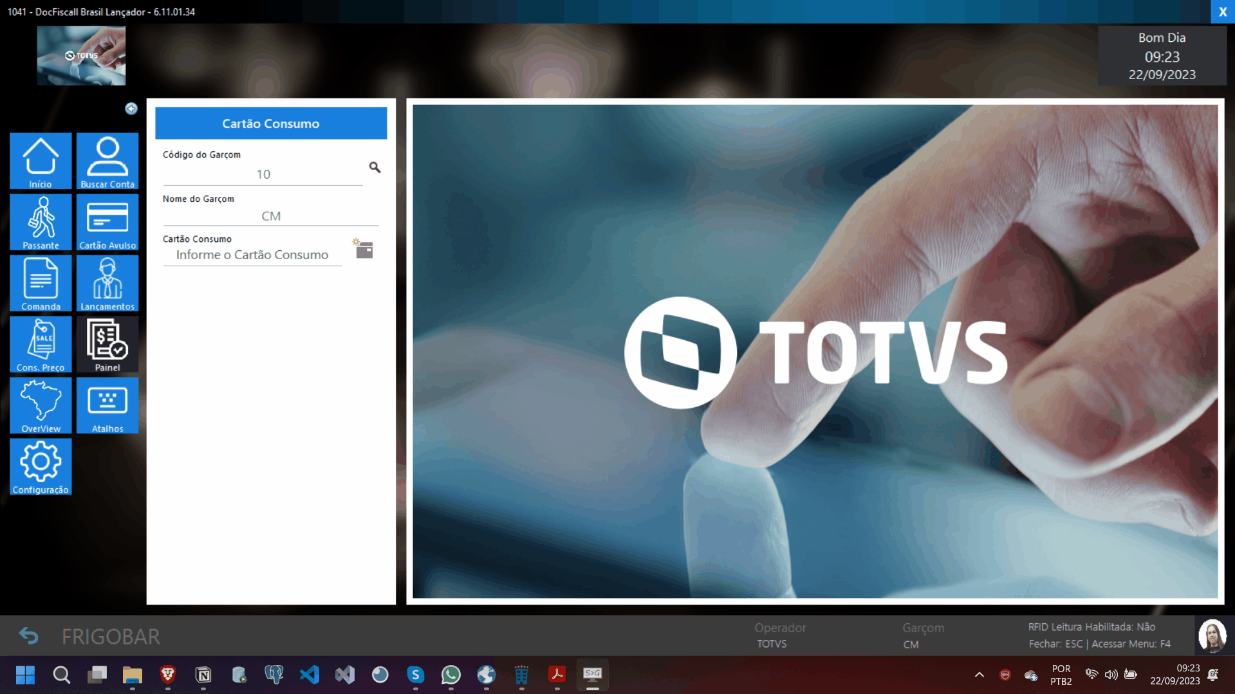The width and height of the screenshot is (1235, 694).
Task: Open the notification center icon
Action: pyautogui.click(x=1213, y=675)
